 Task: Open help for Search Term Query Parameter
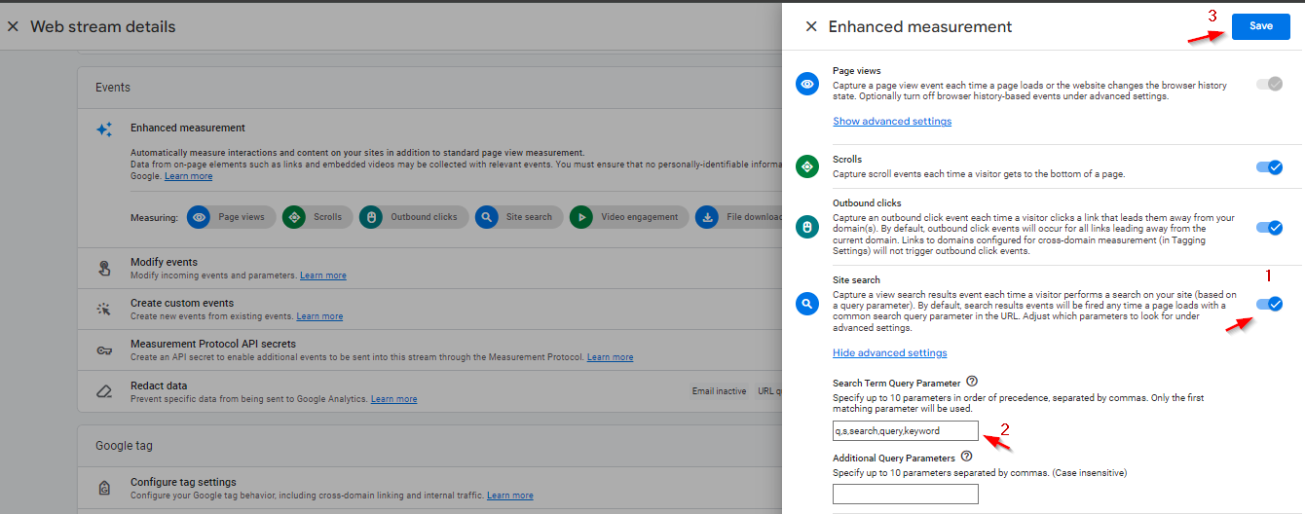971,383
